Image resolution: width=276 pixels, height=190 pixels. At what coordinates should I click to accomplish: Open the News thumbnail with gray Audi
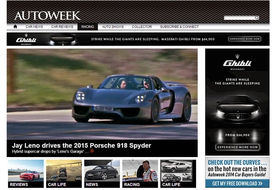coord(102,174)
